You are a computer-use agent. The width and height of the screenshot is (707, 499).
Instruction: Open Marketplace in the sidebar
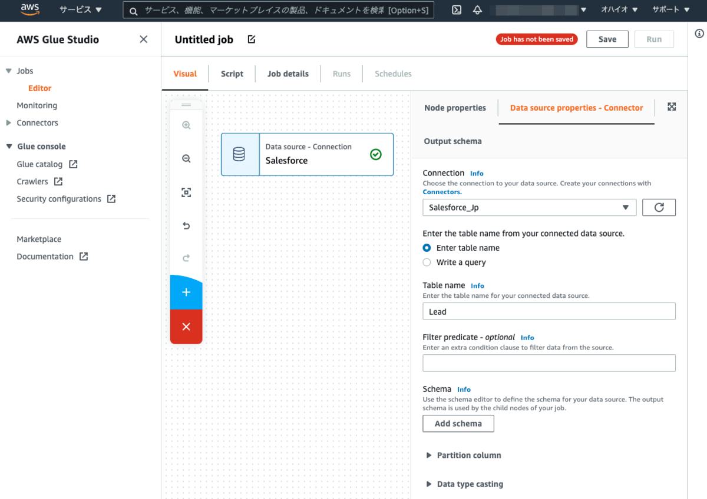(x=39, y=239)
